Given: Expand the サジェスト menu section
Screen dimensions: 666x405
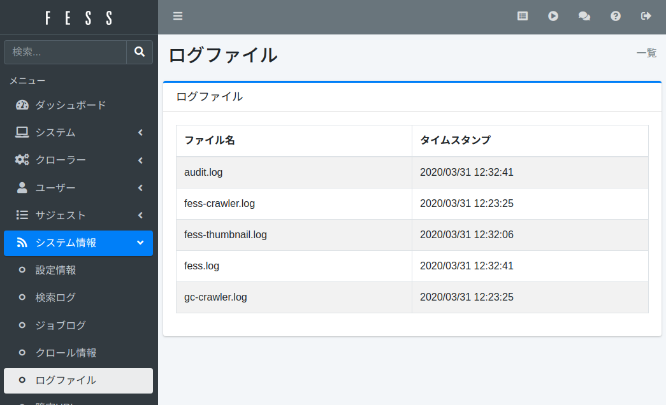Looking at the screenshot, I should pos(78,215).
